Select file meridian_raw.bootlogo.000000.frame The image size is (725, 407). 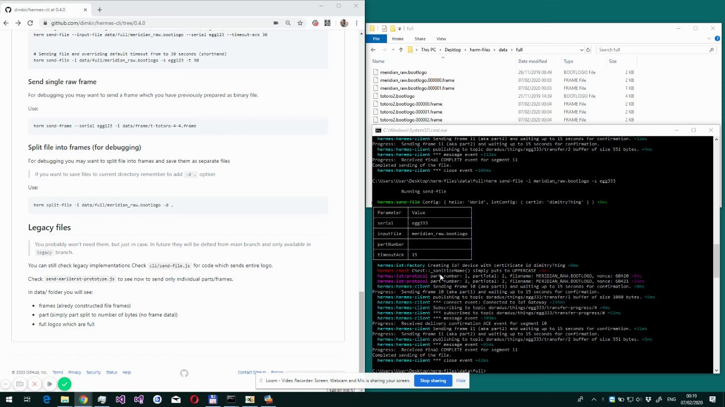[417, 80]
